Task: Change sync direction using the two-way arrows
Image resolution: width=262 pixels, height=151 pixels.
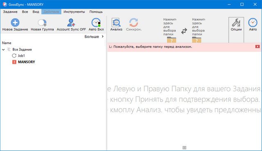Action: pos(184,31)
